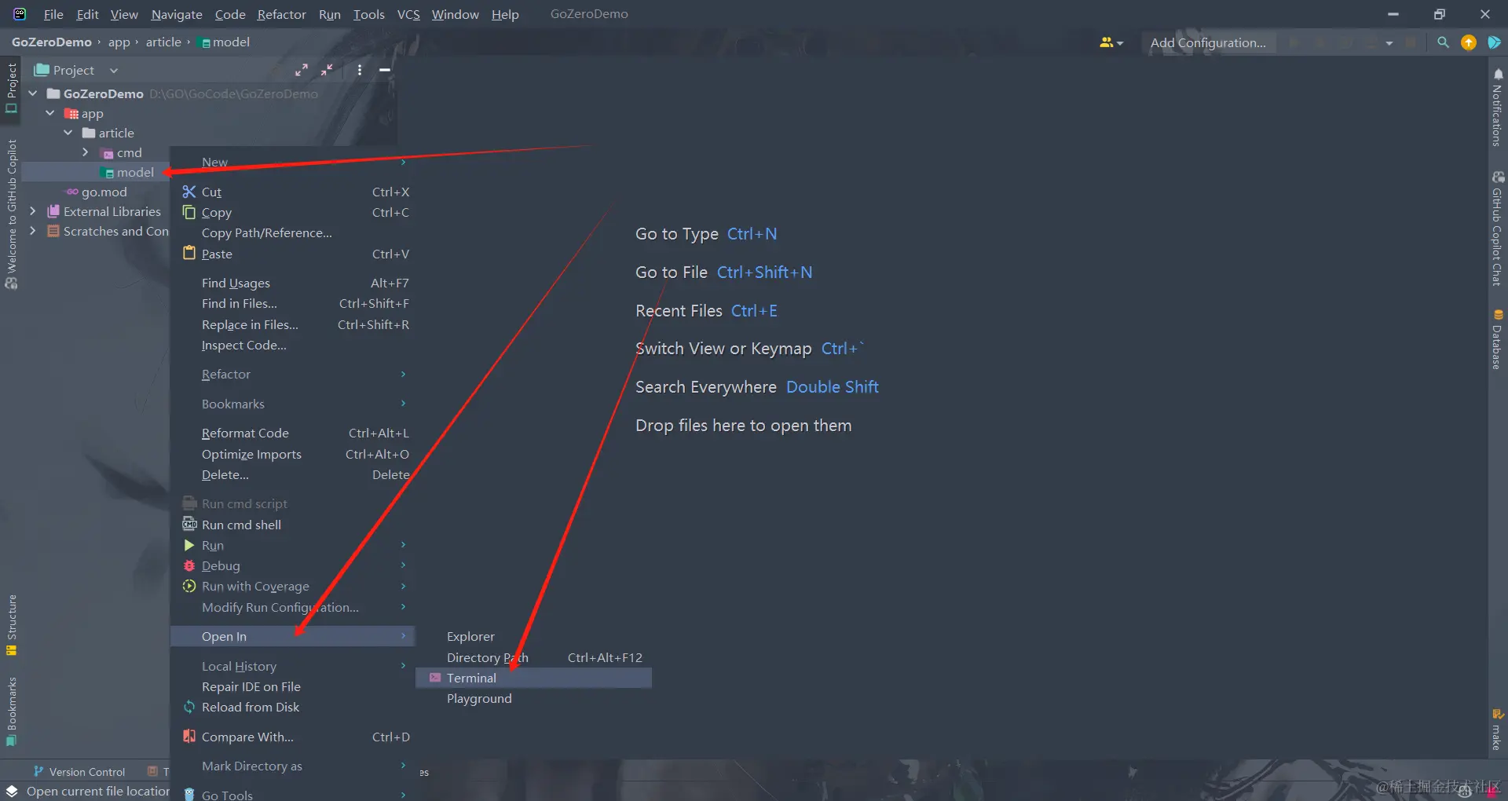Open Project panel options (three dots)

(360, 70)
